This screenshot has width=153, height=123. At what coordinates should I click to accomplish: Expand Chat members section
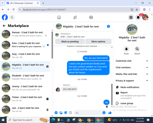coord(132,67)
